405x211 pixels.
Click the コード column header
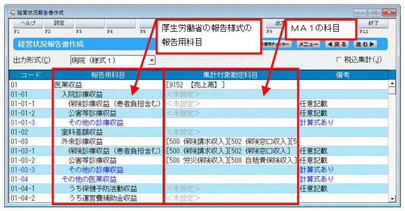31,75
